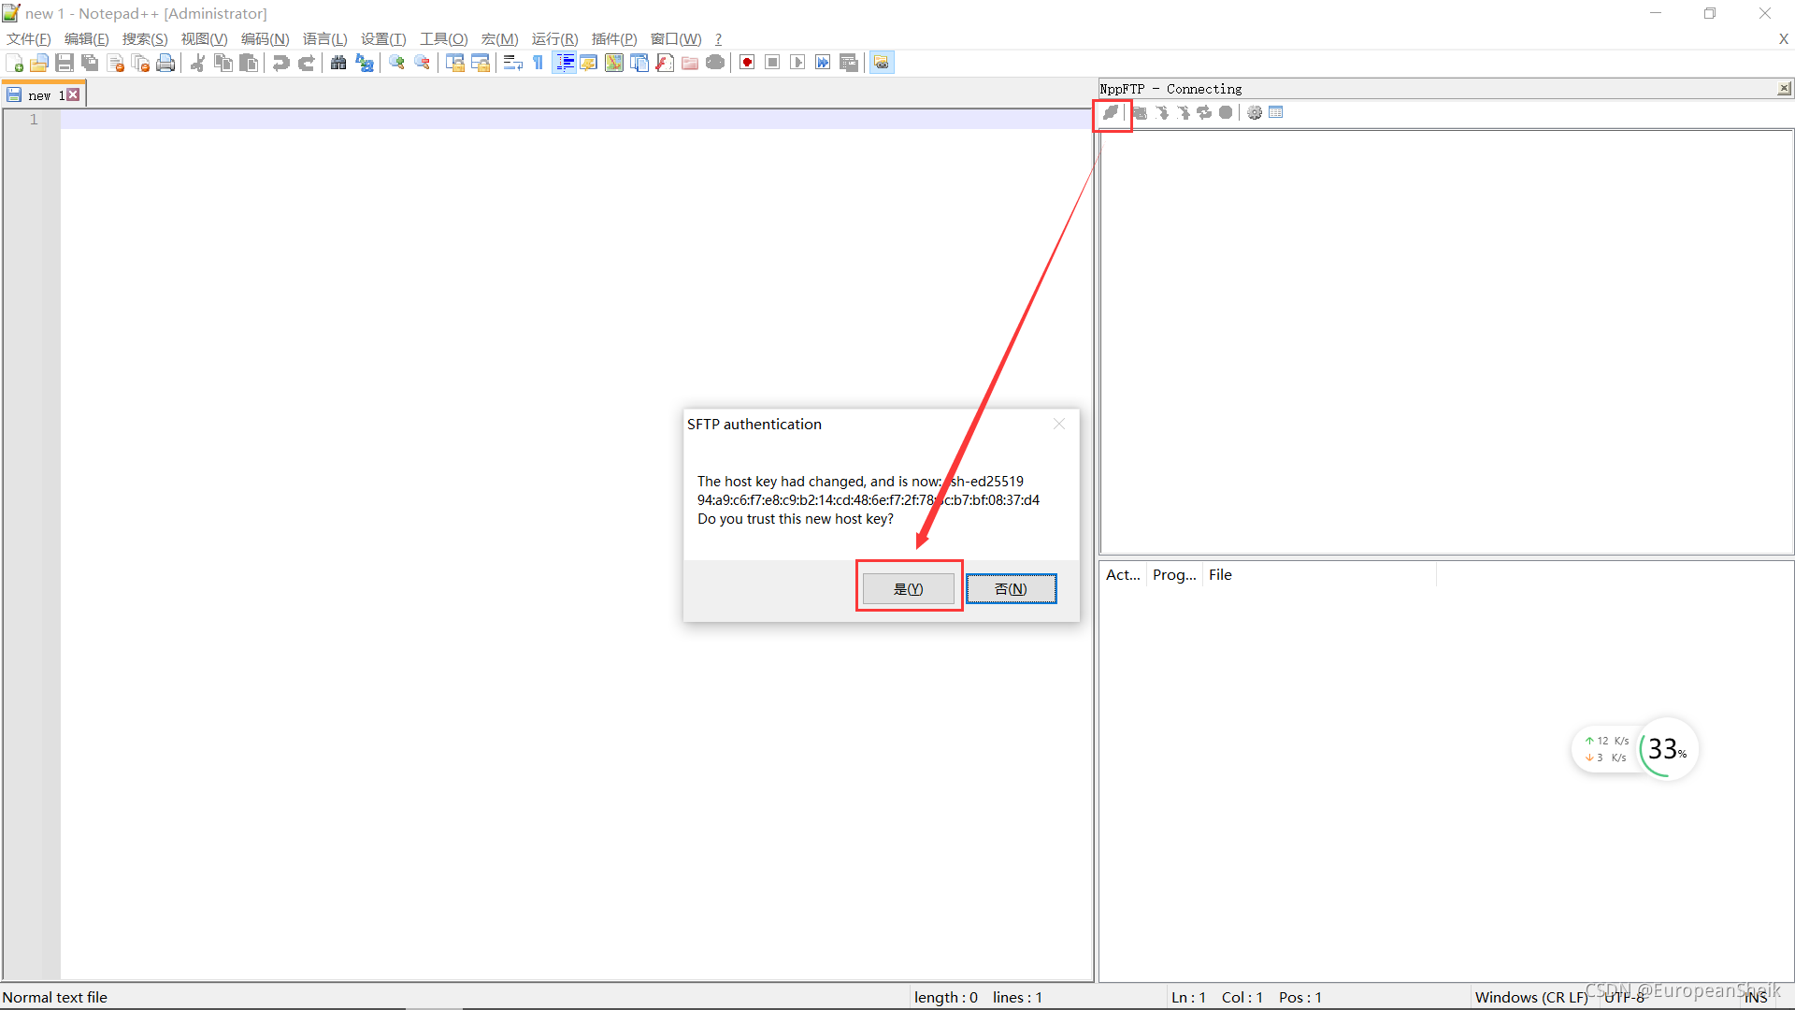Open the 编码(N) menu

click(x=266, y=38)
